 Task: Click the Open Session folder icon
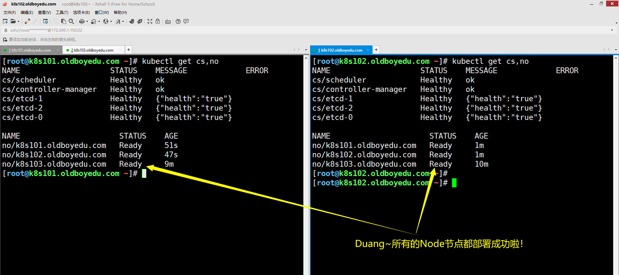[x=13, y=21]
